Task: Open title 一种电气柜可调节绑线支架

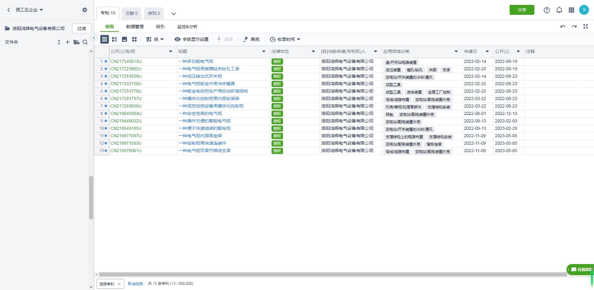Action: 205,151
